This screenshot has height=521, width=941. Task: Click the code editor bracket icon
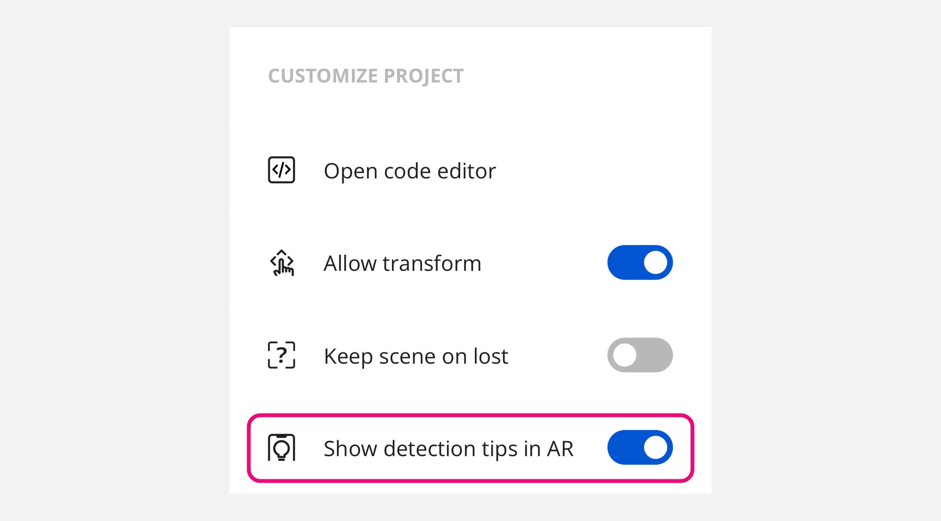point(281,169)
